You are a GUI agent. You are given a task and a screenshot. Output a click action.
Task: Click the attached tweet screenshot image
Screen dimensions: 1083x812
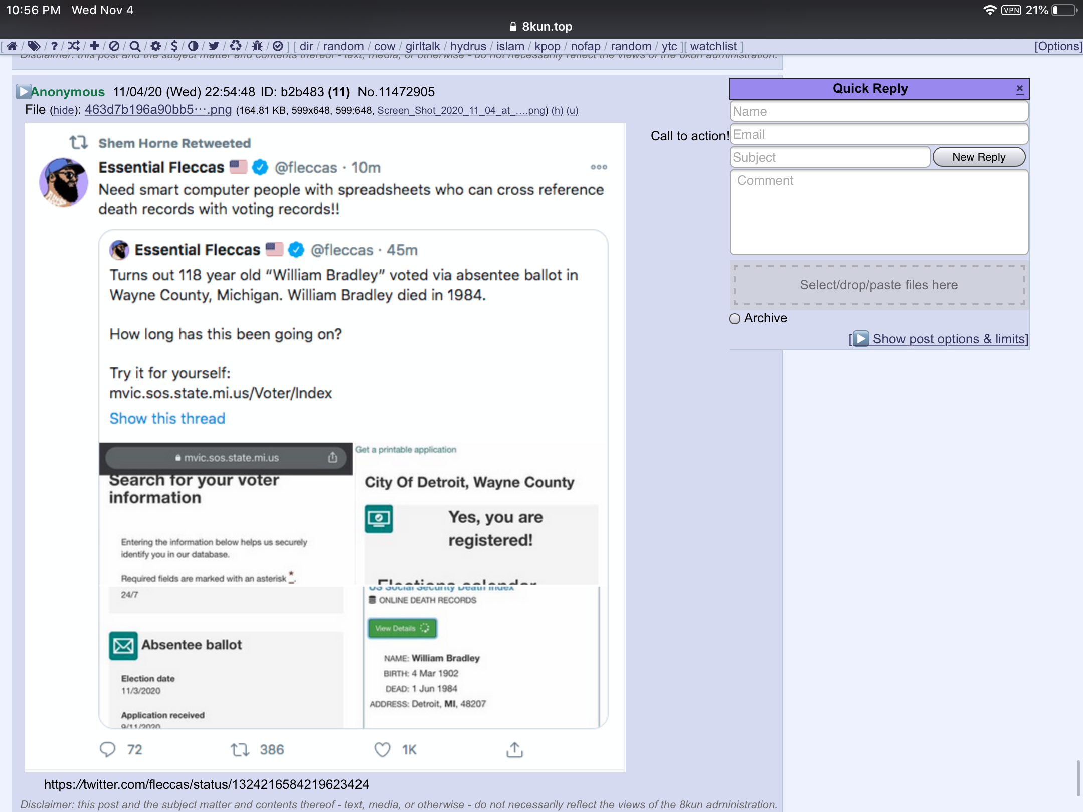tap(325, 447)
